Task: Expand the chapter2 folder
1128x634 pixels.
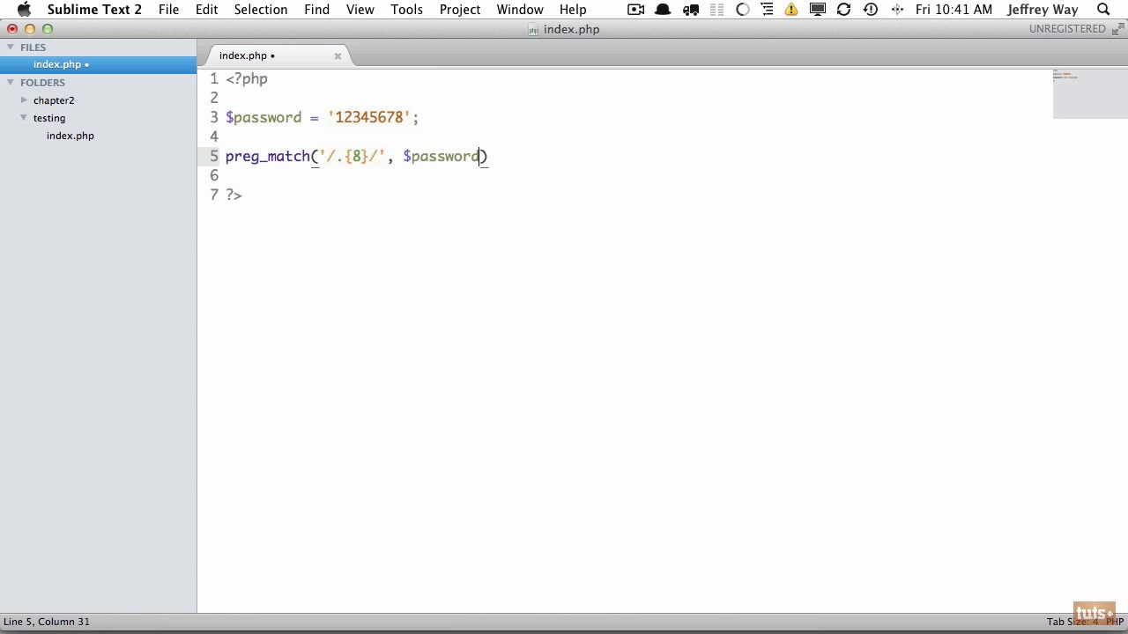Action: tap(24, 100)
